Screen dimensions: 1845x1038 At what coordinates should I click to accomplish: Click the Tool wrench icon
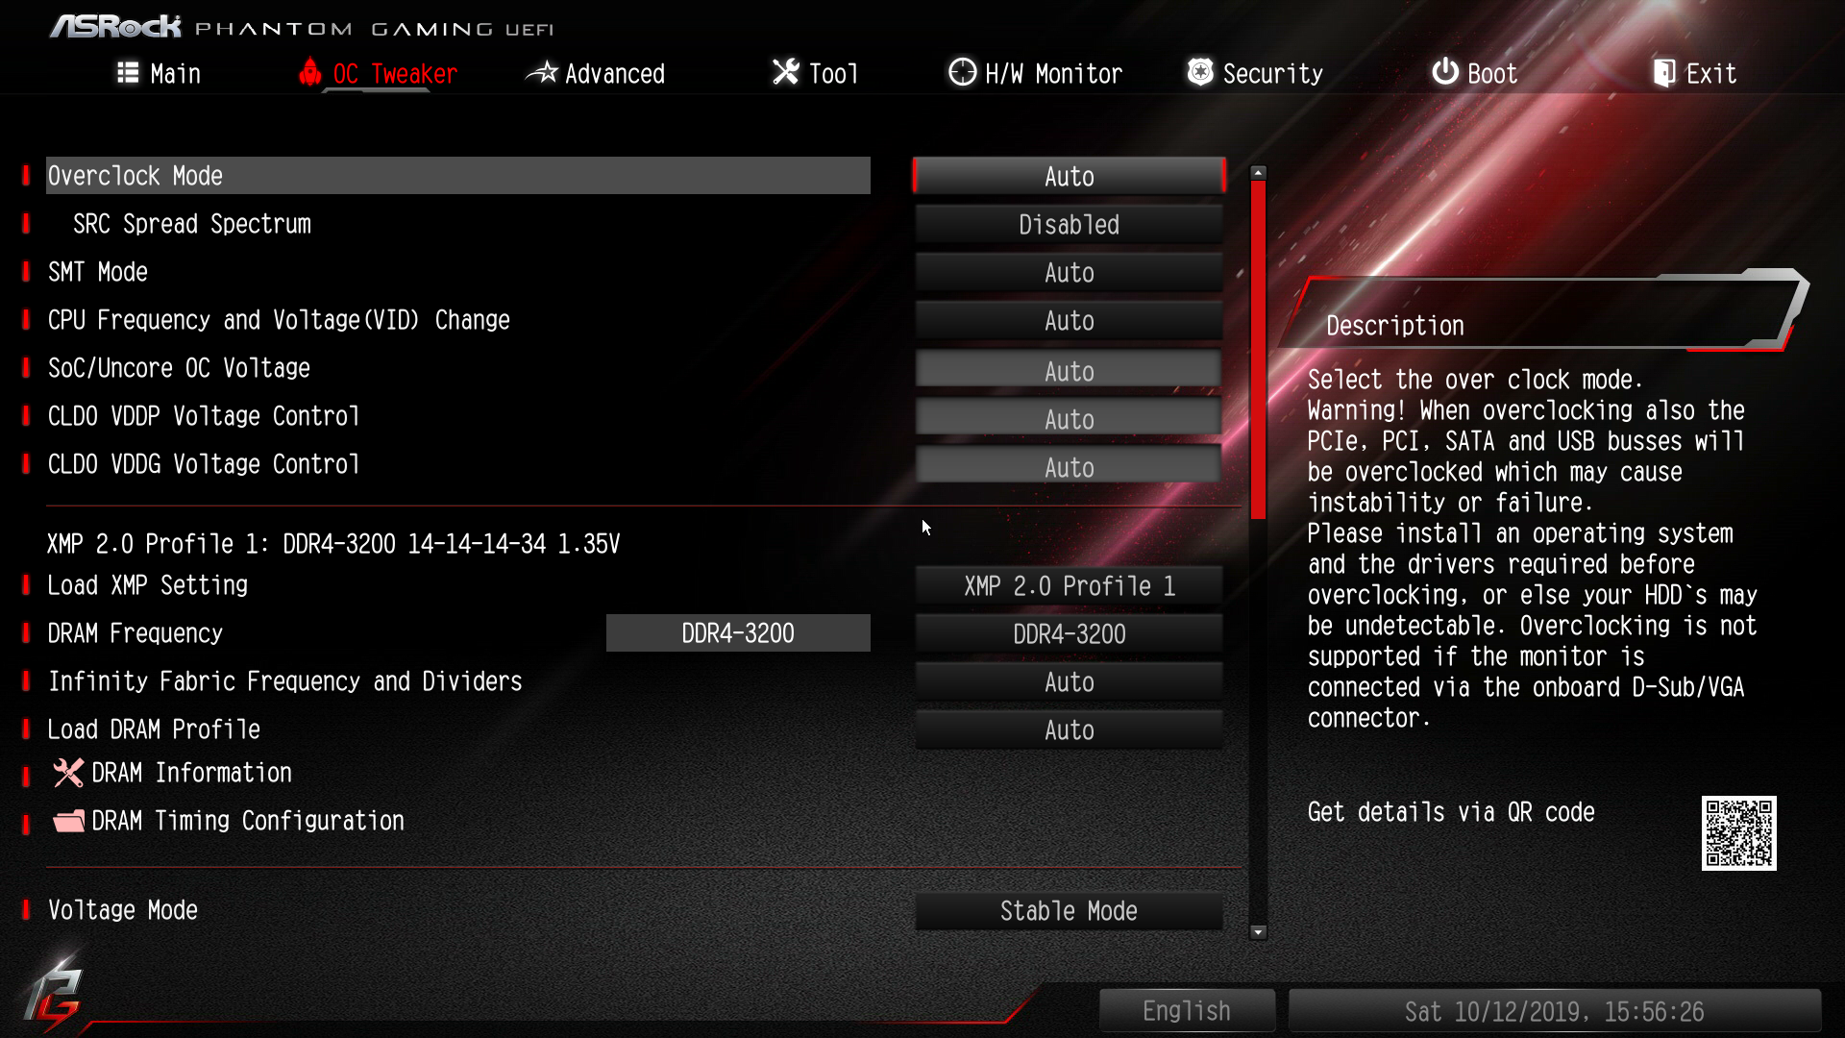pos(785,72)
